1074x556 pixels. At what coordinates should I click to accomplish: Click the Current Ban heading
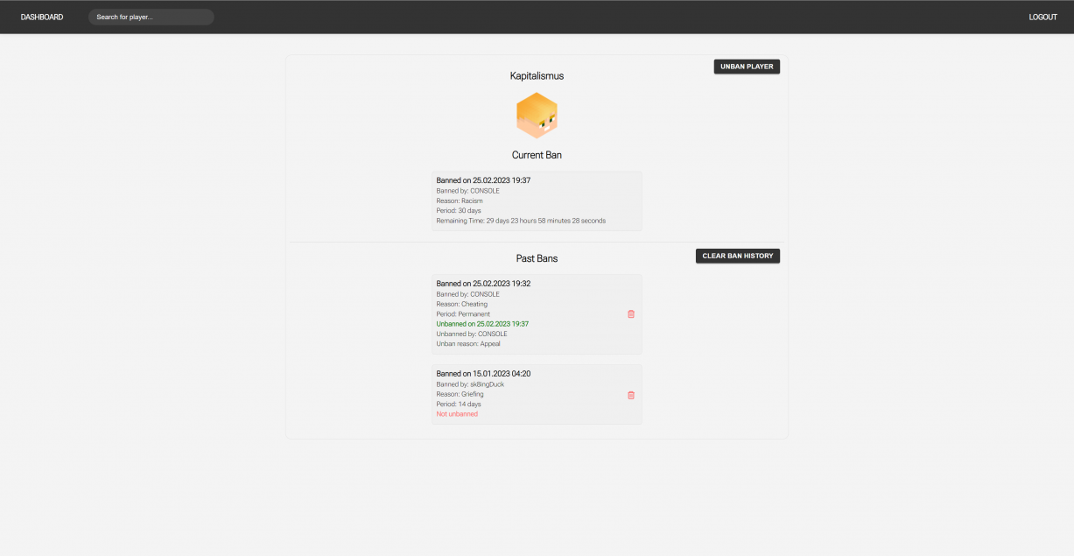(537, 155)
